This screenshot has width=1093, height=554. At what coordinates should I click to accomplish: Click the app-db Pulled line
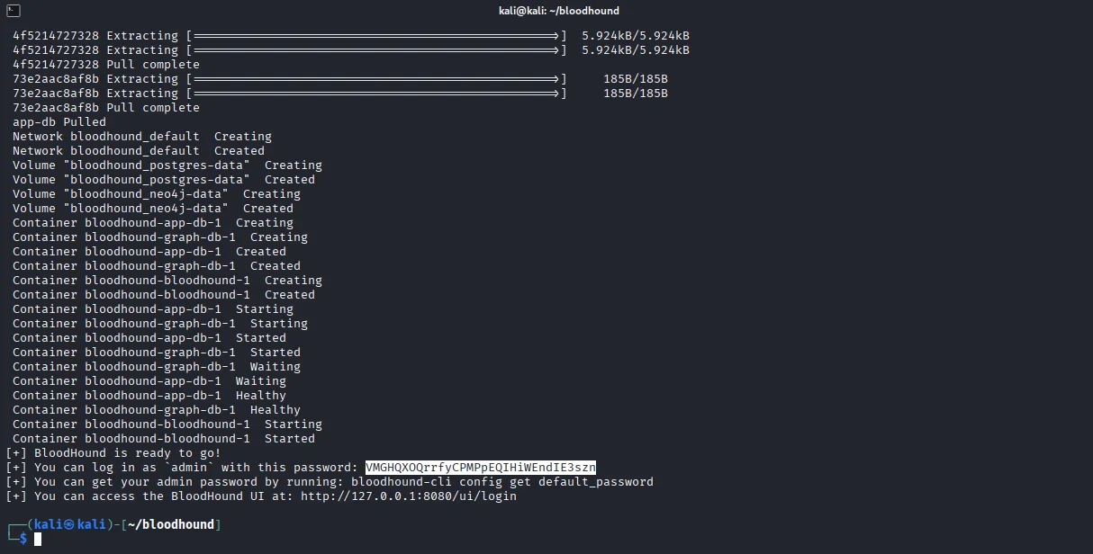point(59,122)
